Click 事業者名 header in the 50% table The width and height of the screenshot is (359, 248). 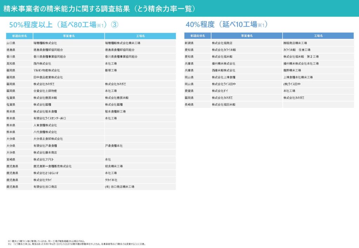(69, 36)
